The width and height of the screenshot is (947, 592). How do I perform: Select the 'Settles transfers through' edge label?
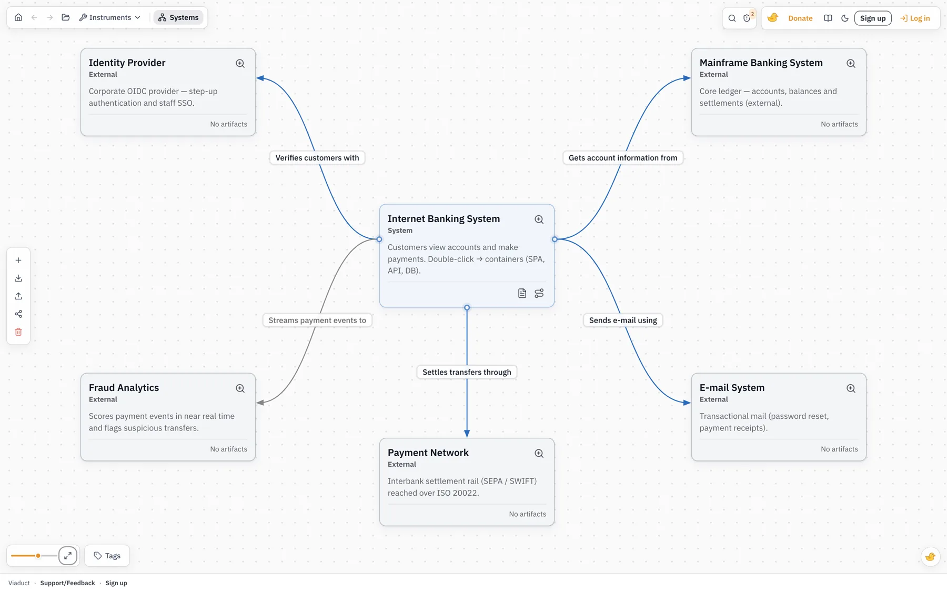point(467,372)
